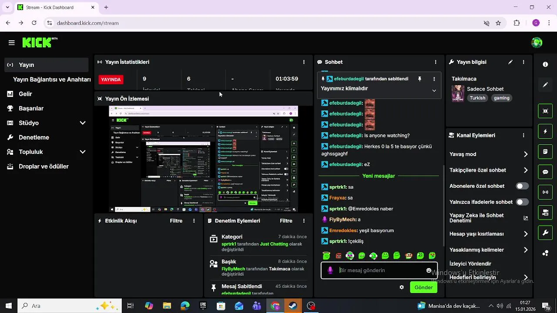
Task: Click the gaming tag
Action: coord(501,98)
